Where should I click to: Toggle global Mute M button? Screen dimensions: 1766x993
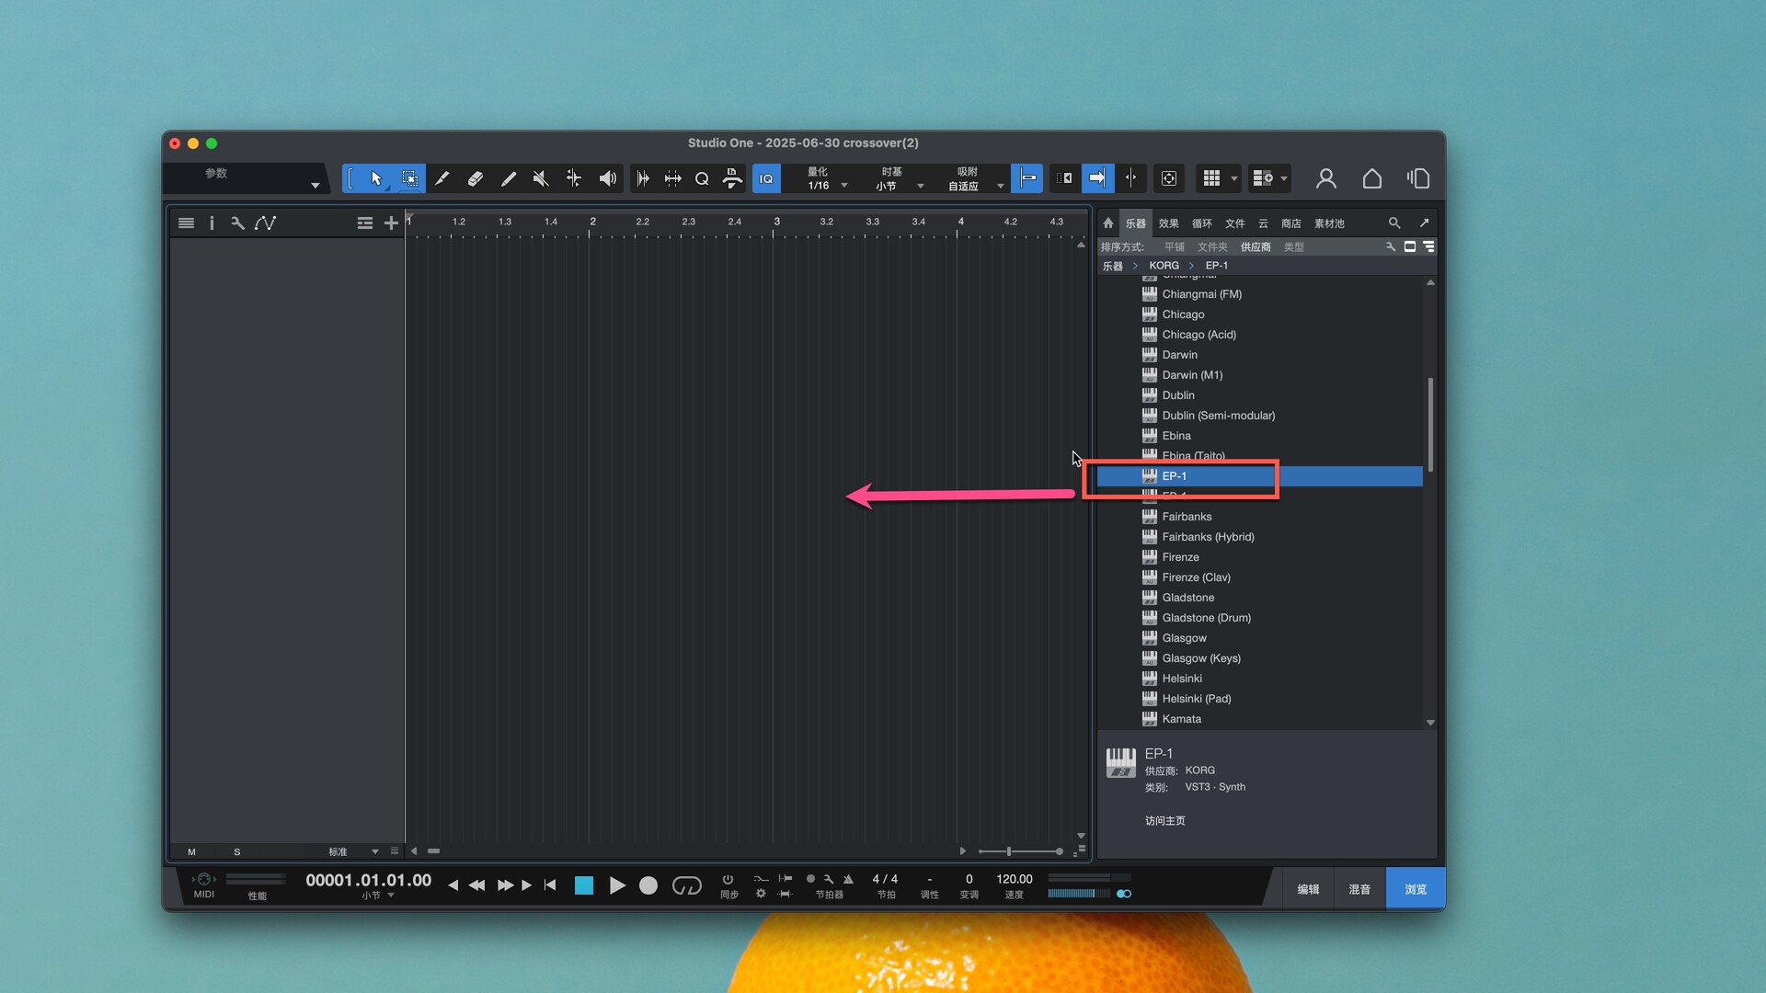(x=191, y=852)
